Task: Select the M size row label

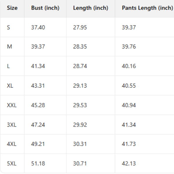Action: 10,47
